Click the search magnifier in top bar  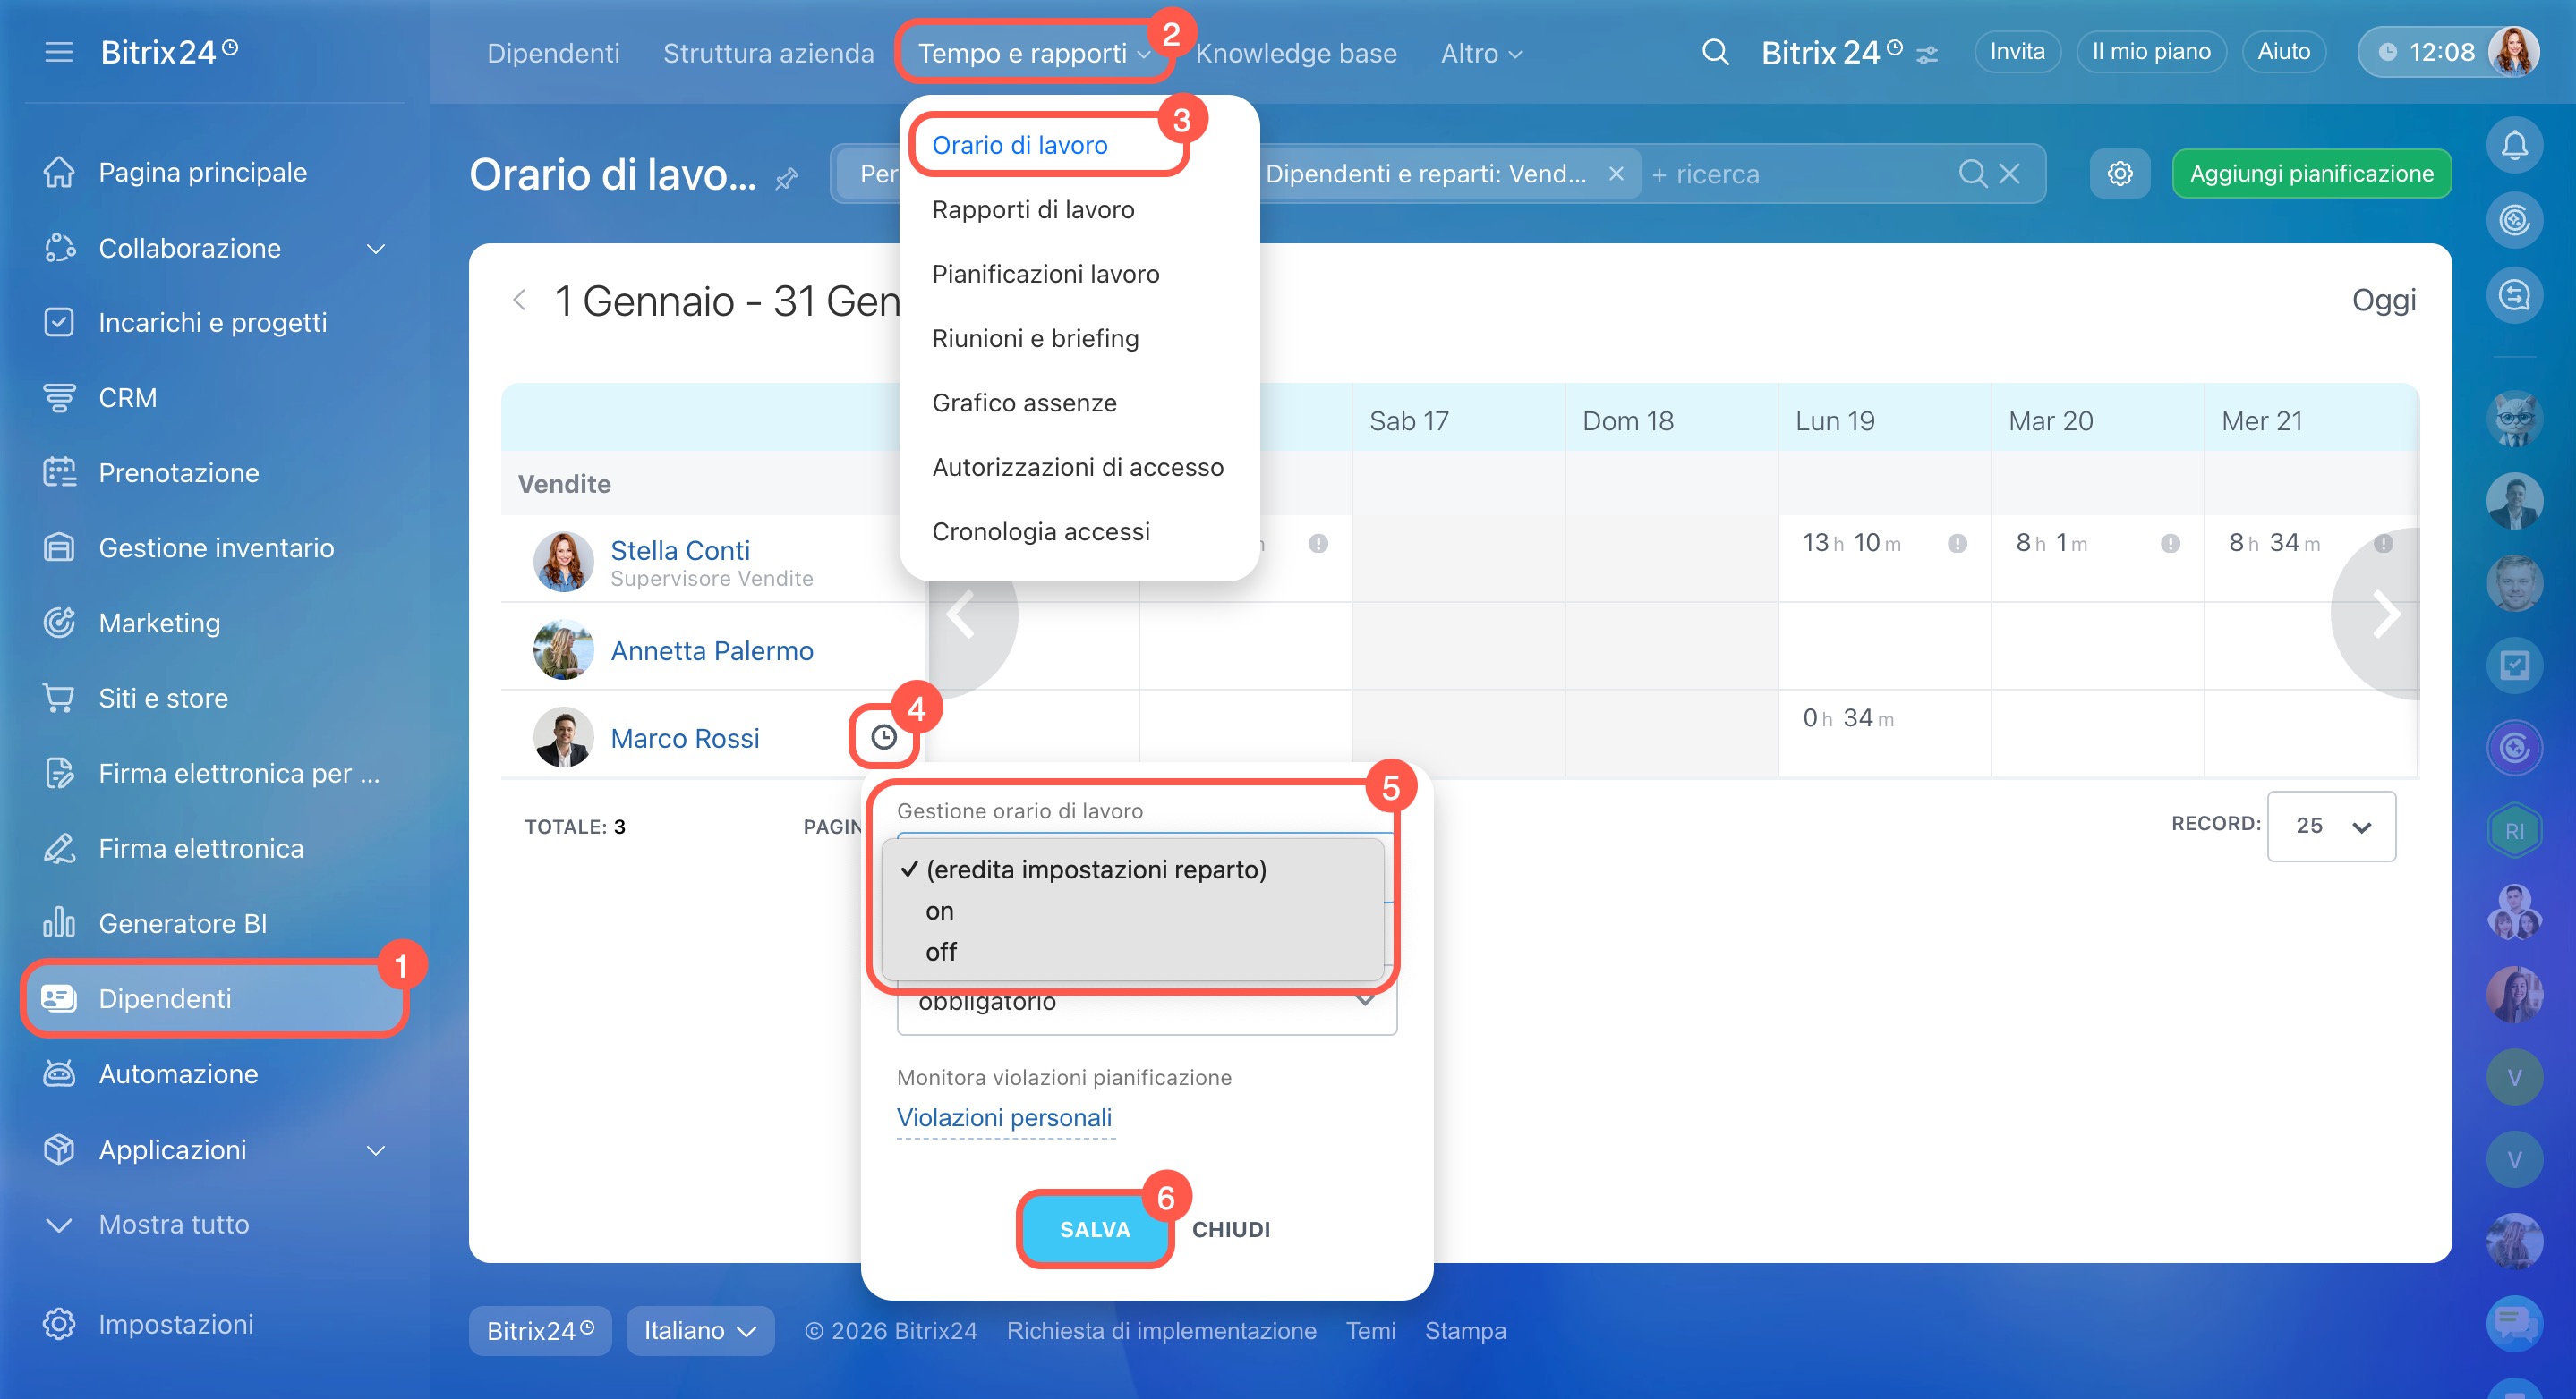(1715, 52)
